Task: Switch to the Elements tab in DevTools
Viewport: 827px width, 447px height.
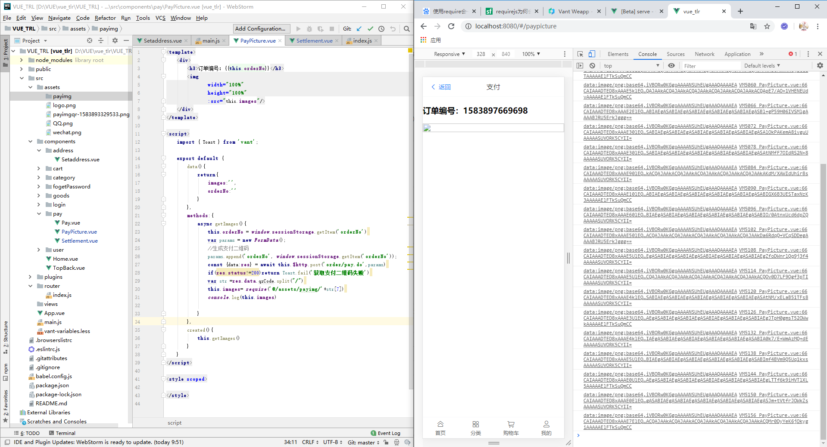Action: [618, 54]
